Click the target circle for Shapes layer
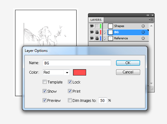Screen dimensions: 167x124 [143, 26]
